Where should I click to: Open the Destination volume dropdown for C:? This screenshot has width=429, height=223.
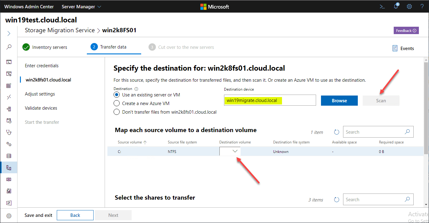tap(230, 151)
